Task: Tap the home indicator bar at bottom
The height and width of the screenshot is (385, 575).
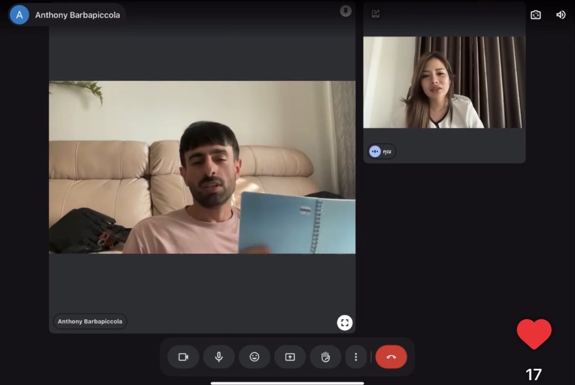Action: point(287,383)
